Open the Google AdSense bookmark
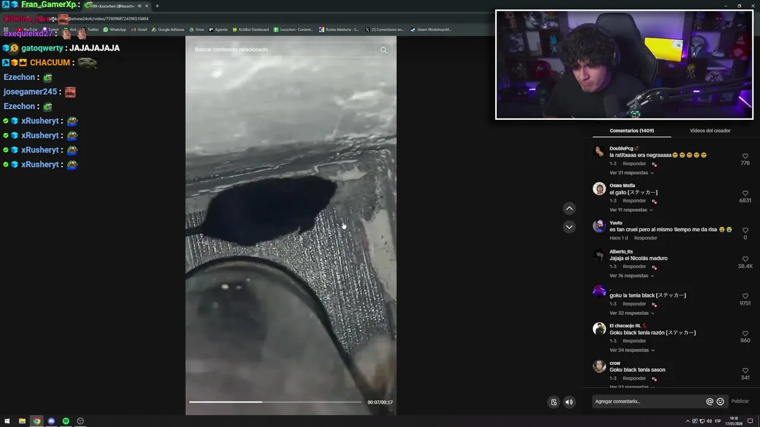 [168, 30]
